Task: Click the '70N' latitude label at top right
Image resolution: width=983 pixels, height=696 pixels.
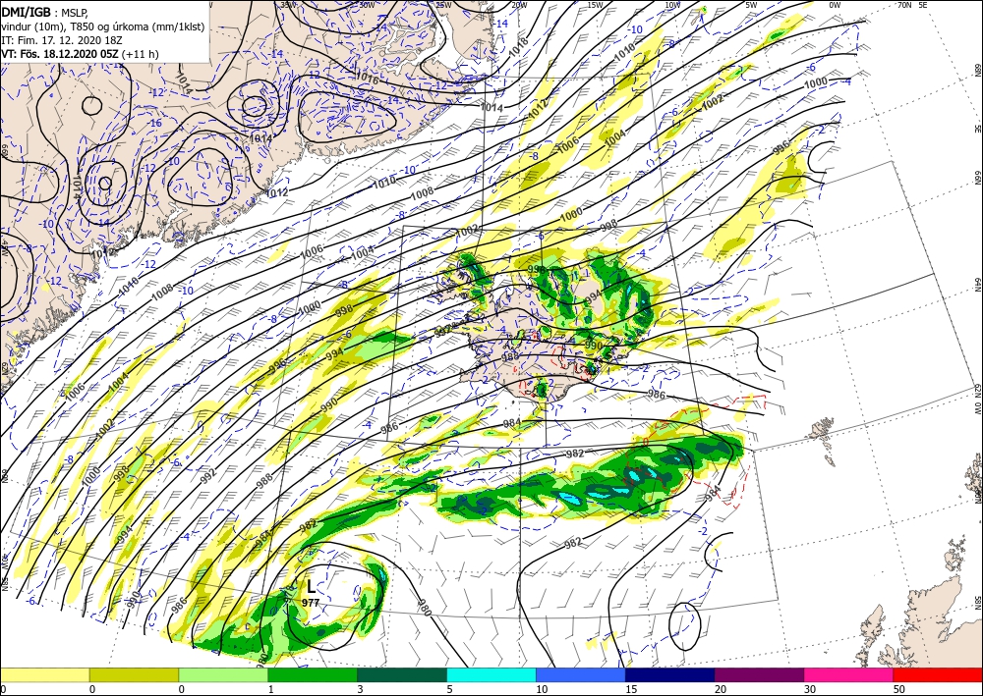Action: [x=904, y=4]
